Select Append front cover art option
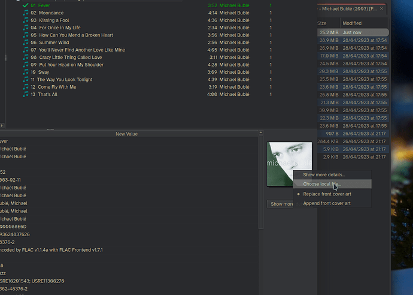Image resolution: width=413 pixels, height=295 pixels. 327,203
